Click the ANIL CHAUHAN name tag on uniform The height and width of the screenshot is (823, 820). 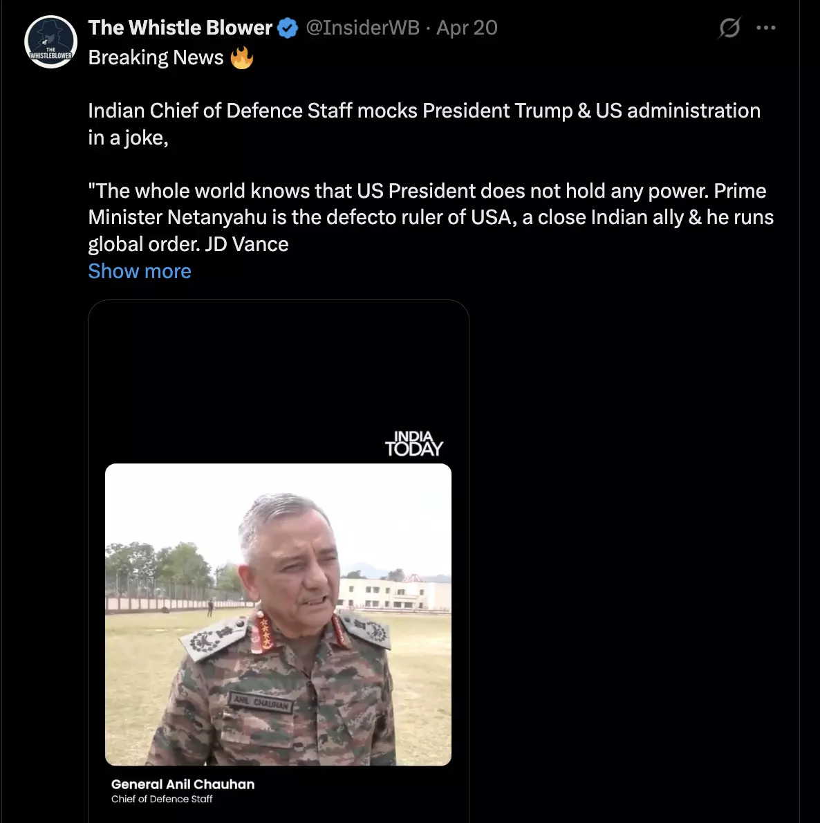click(261, 701)
